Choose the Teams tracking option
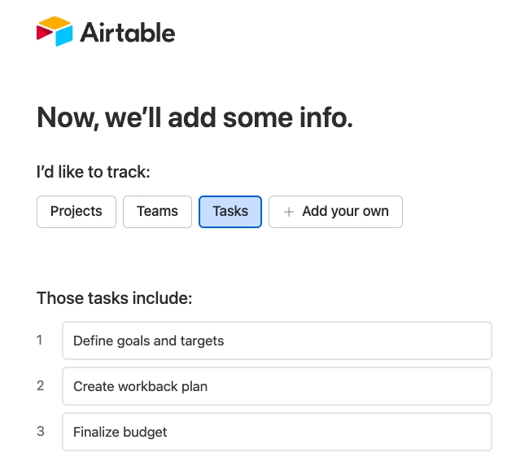The image size is (516, 475). 157,211
